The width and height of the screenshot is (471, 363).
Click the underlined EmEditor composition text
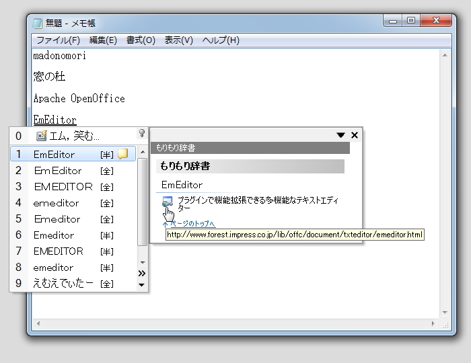[55, 120]
